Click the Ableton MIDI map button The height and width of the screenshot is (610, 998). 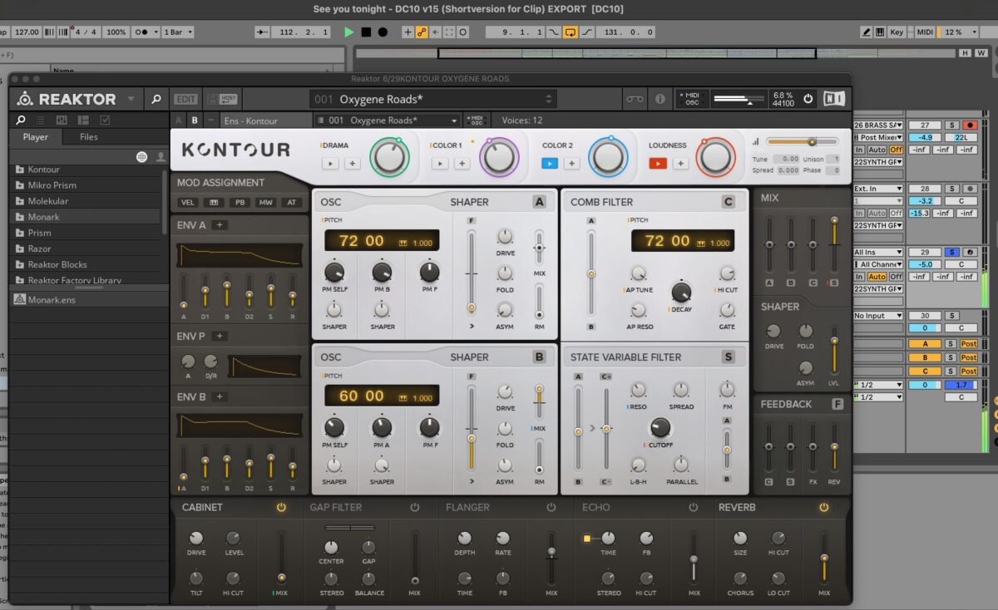[924, 32]
